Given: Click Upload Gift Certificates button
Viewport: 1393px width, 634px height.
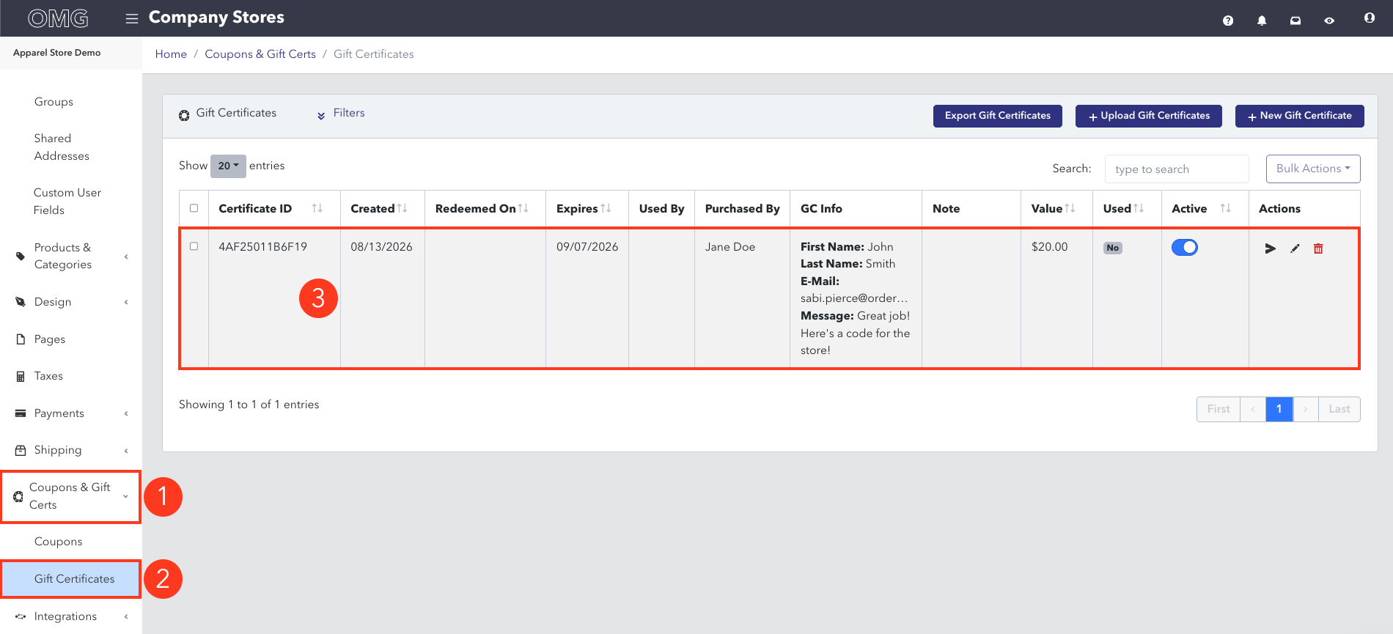Looking at the screenshot, I should point(1149,116).
